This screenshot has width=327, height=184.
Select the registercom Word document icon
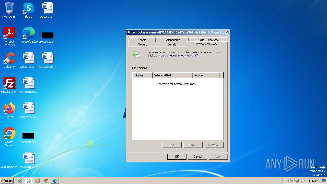tap(48, 60)
